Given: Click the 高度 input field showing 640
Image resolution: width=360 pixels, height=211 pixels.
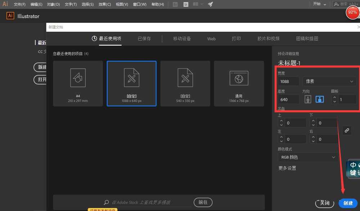Looking at the screenshot, I should [288, 99].
